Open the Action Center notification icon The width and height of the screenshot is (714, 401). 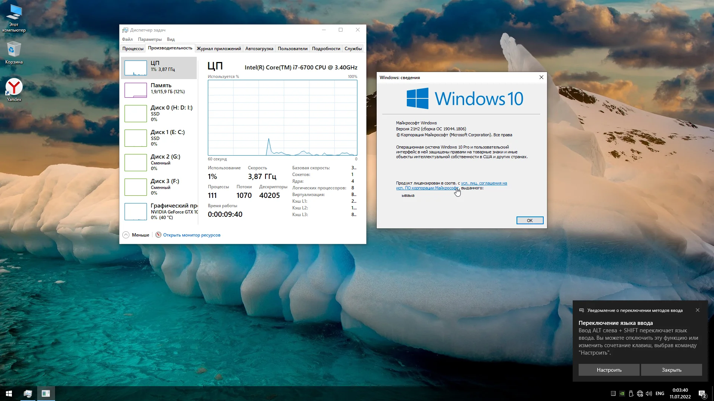(702, 394)
